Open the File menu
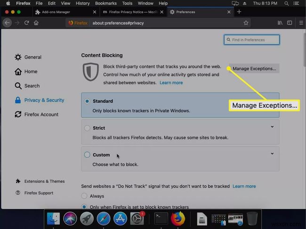The width and height of the screenshot is (306, 229). (x=39, y=3)
